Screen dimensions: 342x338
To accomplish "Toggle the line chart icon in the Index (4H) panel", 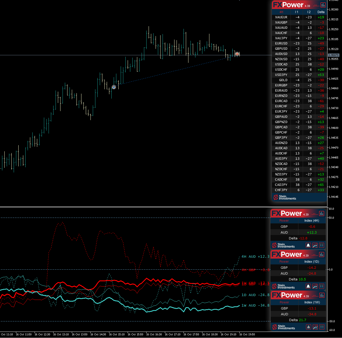I will point(315,245).
